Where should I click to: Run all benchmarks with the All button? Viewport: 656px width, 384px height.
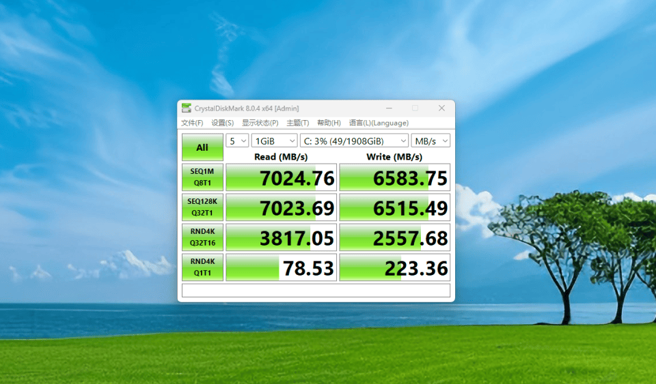(202, 147)
